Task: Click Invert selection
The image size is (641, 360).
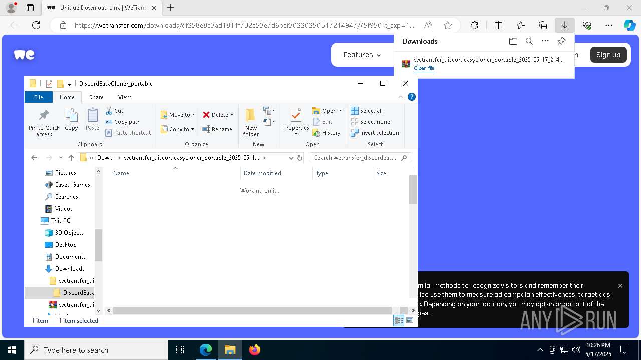Action: click(375, 133)
